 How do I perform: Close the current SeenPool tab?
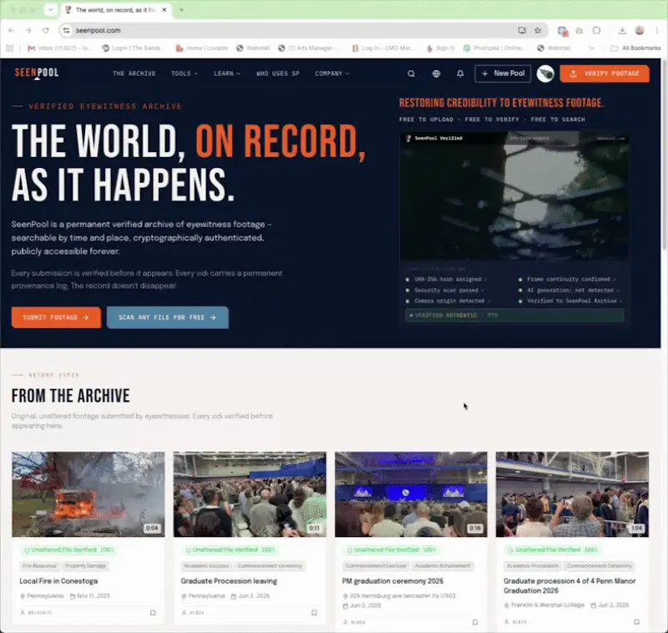164,9
